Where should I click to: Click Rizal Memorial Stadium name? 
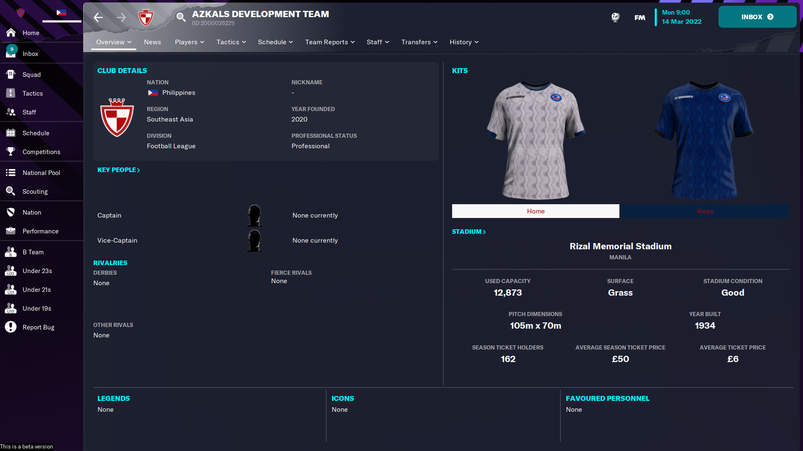point(620,246)
